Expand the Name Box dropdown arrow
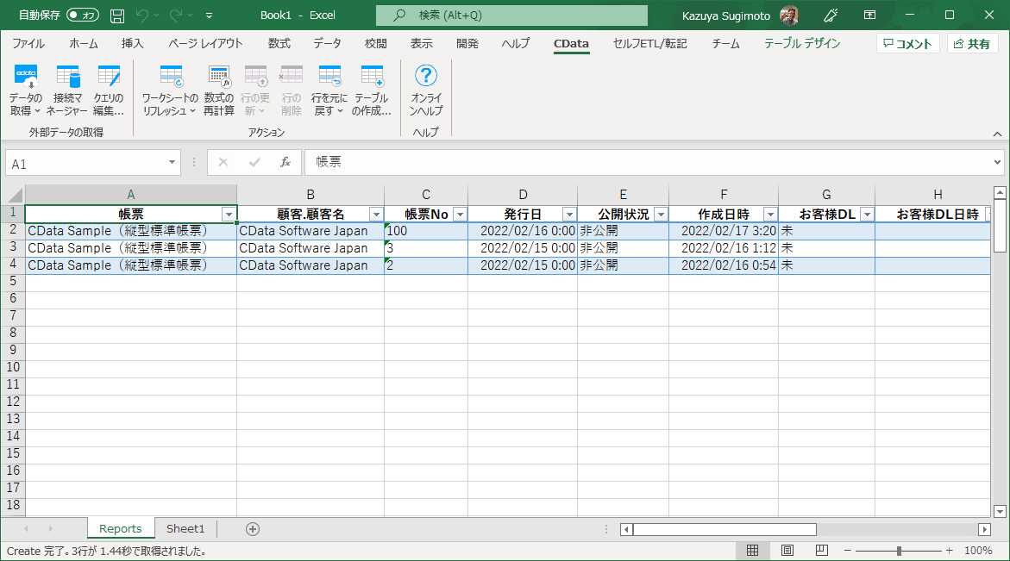1010x561 pixels. coord(173,163)
